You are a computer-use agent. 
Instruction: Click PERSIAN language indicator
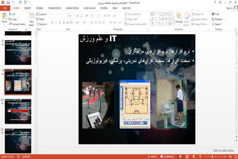pos(26,157)
